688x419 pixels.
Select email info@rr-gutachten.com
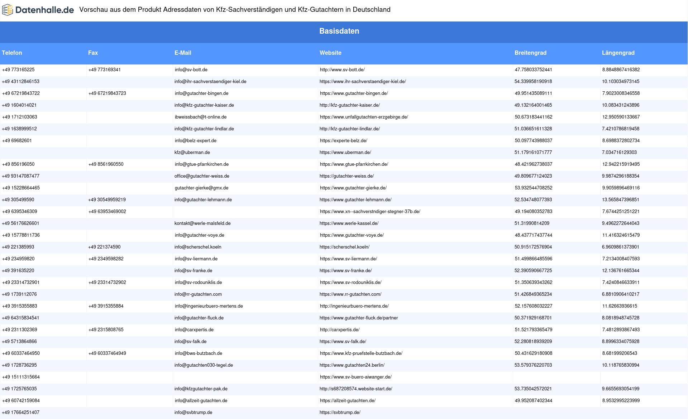(198, 294)
